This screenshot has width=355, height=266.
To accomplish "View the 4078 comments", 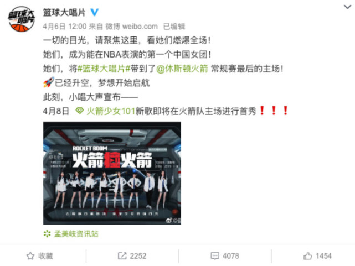I will [x=231, y=256].
